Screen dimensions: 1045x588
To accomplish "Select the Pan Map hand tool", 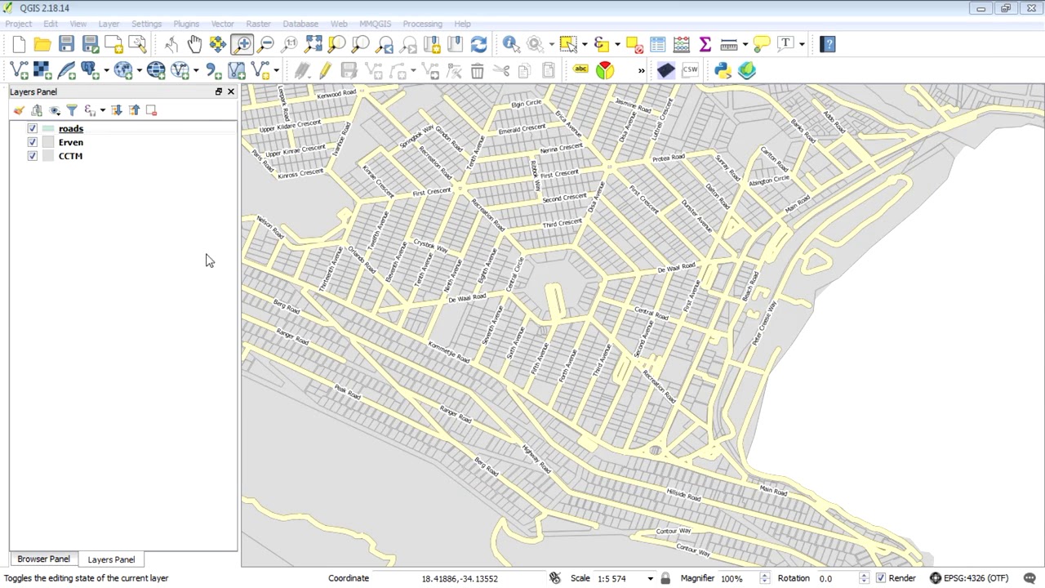I will (194, 44).
